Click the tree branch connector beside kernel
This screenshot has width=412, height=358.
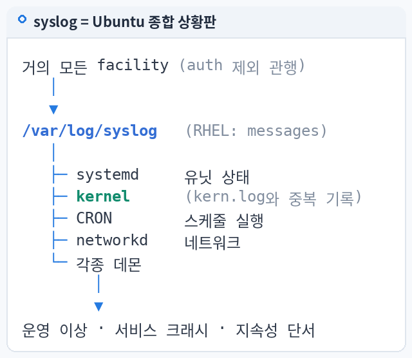pyautogui.click(x=60, y=196)
